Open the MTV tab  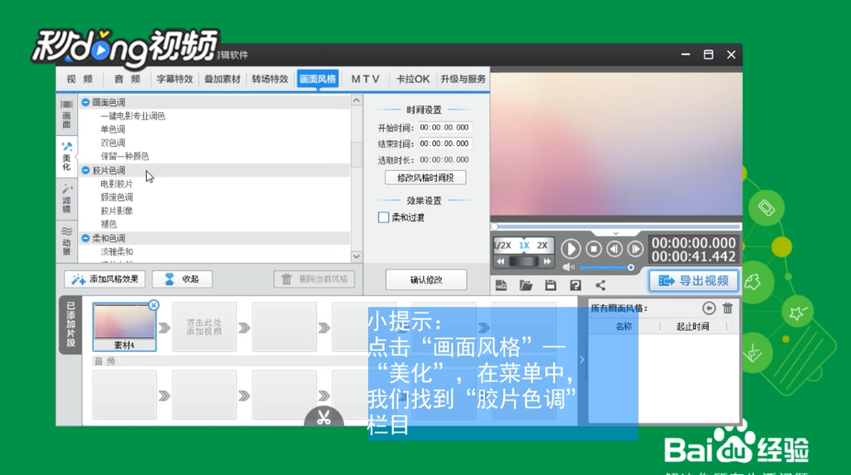365,79
